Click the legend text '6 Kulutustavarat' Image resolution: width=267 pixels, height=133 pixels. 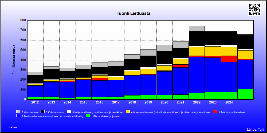[x=55, y=112]
